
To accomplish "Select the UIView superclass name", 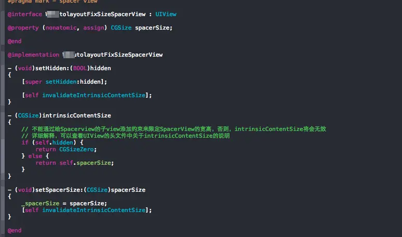I will coord(166,15).
